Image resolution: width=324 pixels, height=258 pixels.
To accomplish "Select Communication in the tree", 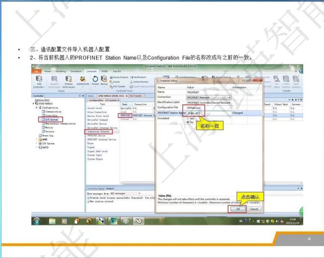I will (x=52, y=111).
